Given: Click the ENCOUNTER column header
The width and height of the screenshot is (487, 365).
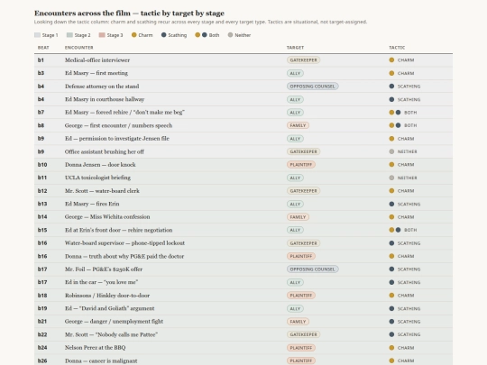Looking at the screenshot, I should pos(78,48).
